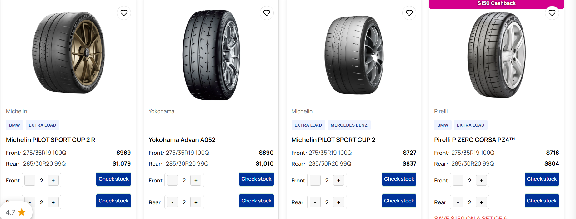Click the Michelin Pilot Sport Cup 2 R image
The image size is (576, 219).
pos(68,53)
